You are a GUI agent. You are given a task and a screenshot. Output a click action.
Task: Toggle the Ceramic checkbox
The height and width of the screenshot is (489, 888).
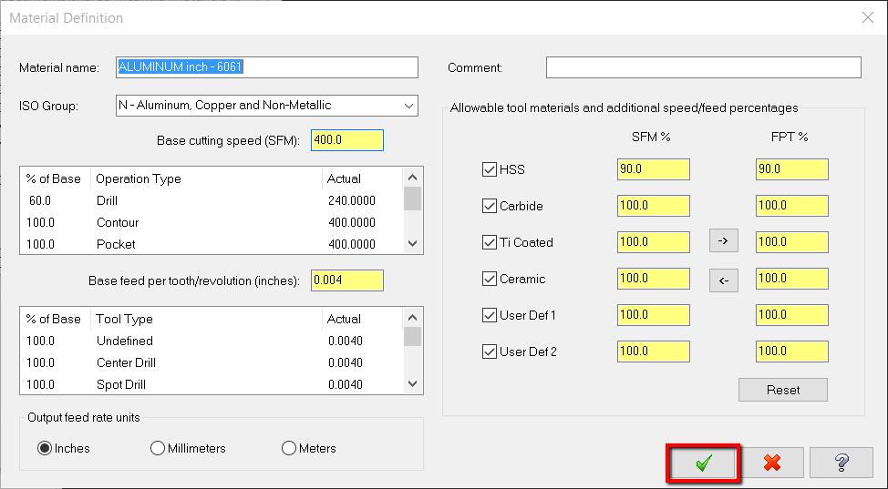490,279
